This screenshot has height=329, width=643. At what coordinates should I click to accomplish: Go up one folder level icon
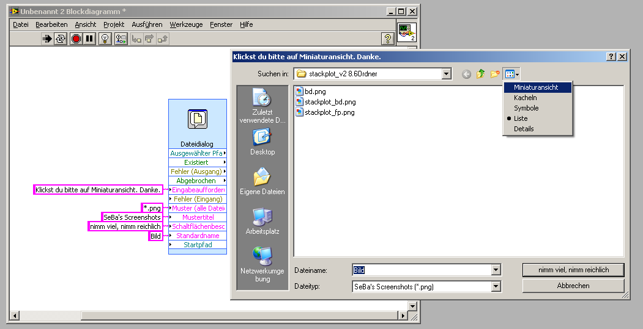pyautogui.click(x=481, y=74)
